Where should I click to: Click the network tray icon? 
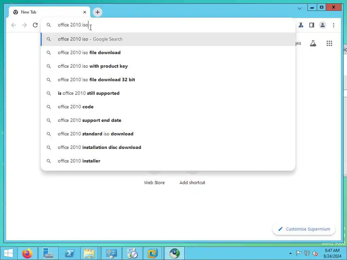click(307, 253)
